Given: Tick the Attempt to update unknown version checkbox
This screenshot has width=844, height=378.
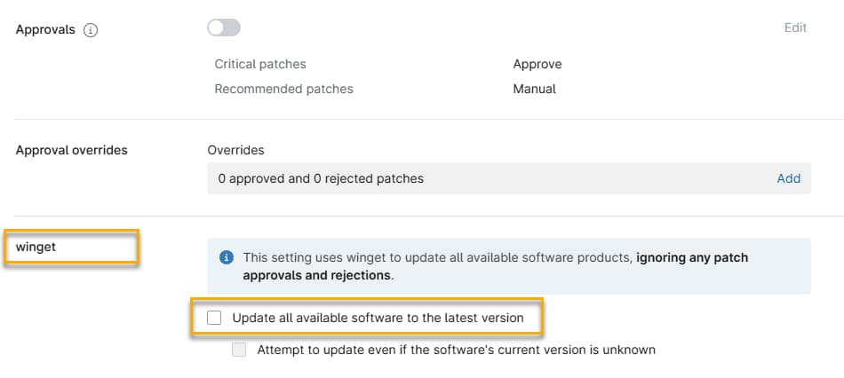Looking at the screenshot, I should coord(239,350).
